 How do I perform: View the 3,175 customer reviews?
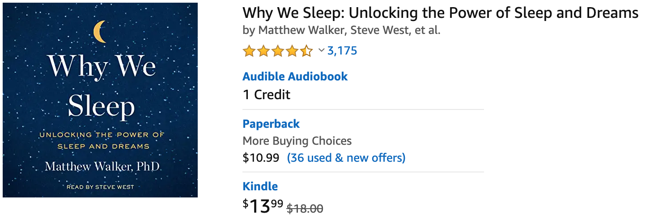tap(342, 51)
